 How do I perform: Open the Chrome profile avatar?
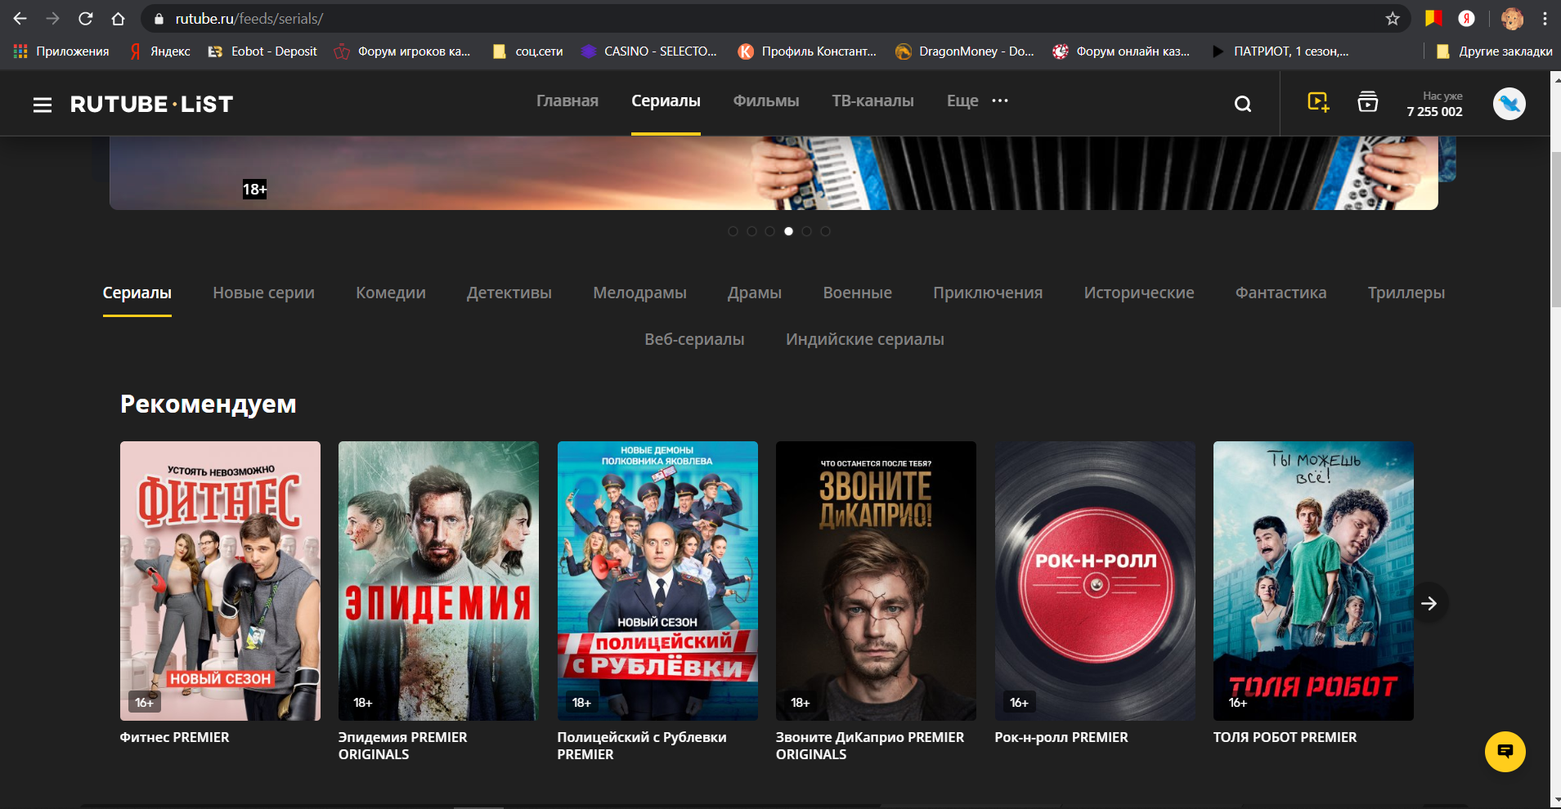(1512, 18)
